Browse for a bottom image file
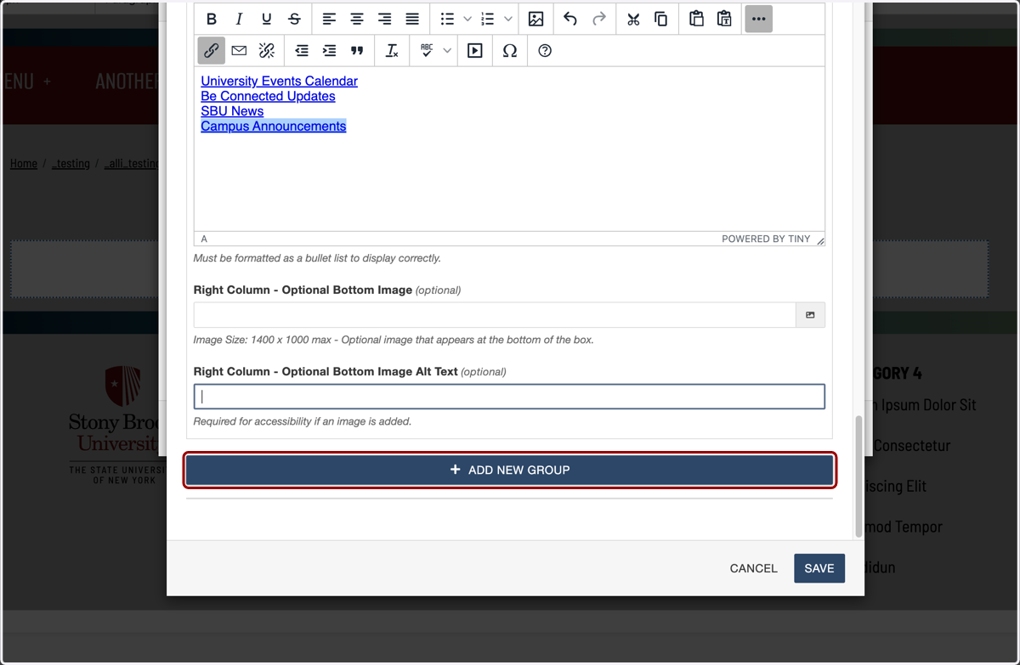This screenshot has height=665, width=1020. [x=810, y=315]
